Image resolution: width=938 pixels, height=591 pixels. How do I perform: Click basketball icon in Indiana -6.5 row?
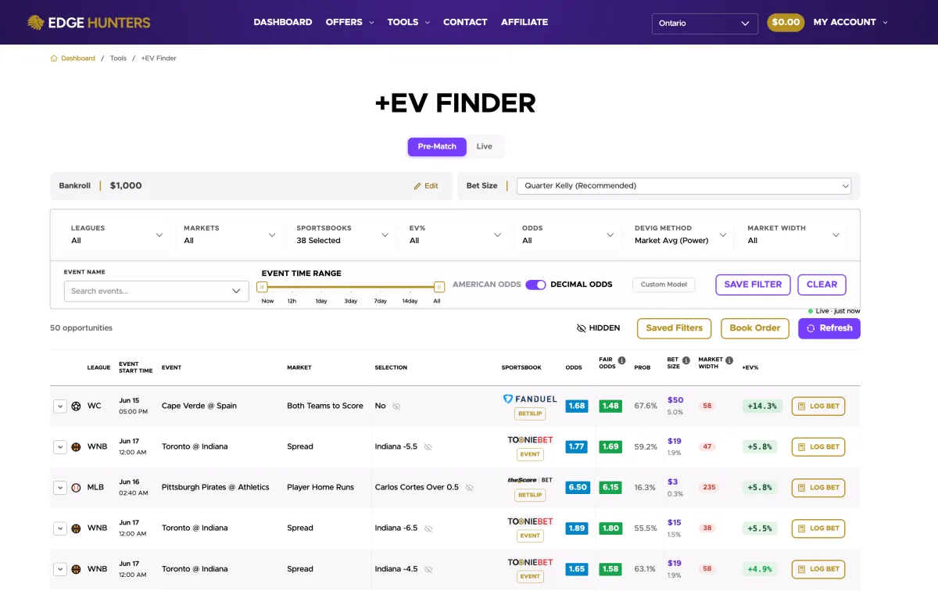76,528
